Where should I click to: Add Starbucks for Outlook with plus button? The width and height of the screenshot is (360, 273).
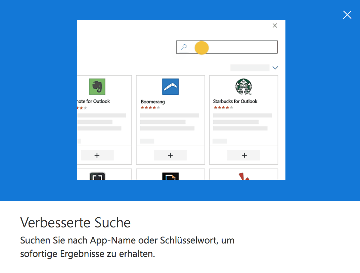[244, 155]
